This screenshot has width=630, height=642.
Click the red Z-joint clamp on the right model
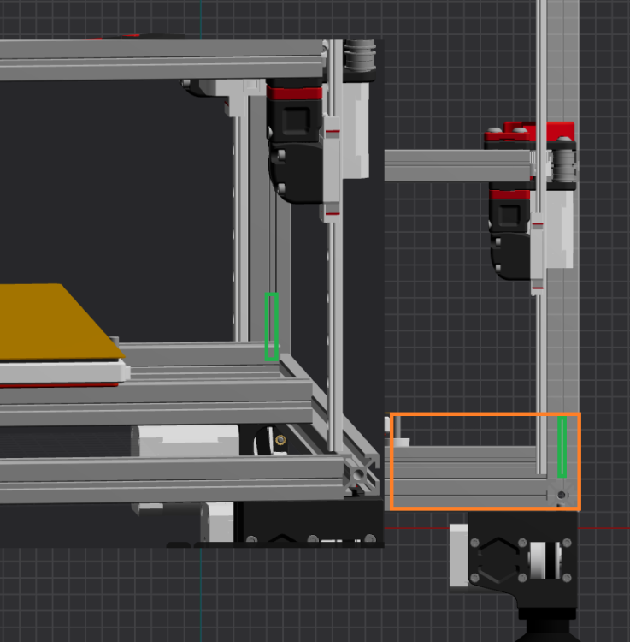(529, 132)
